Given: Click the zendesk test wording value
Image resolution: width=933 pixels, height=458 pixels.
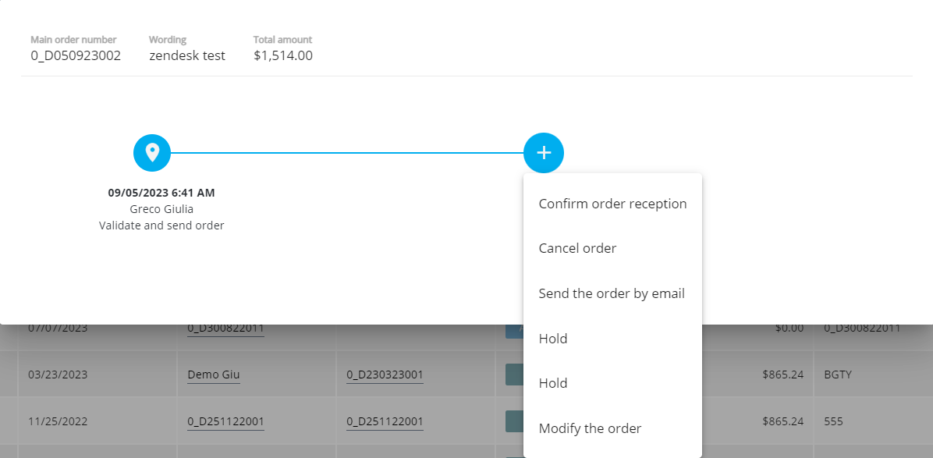Looking at the screenshot, I should (187, 55).
